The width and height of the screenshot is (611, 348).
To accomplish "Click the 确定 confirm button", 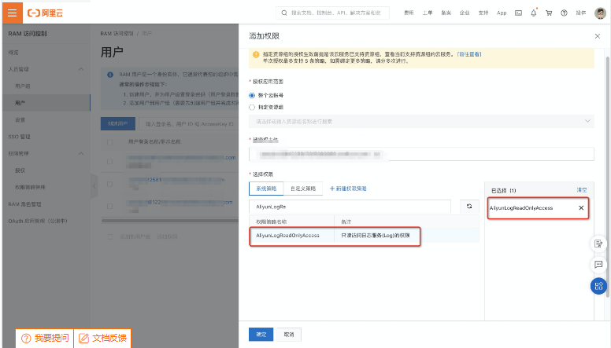I will [x=261, y=335].
